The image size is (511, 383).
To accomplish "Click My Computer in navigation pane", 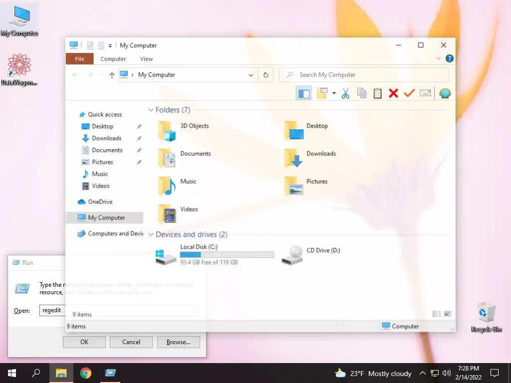I will click(105, 217).
